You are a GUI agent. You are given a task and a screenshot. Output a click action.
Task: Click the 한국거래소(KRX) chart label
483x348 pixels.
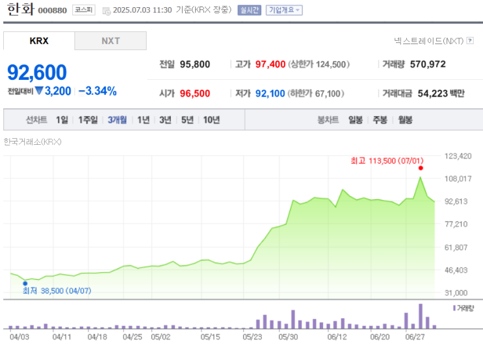[x=33, y=142]
